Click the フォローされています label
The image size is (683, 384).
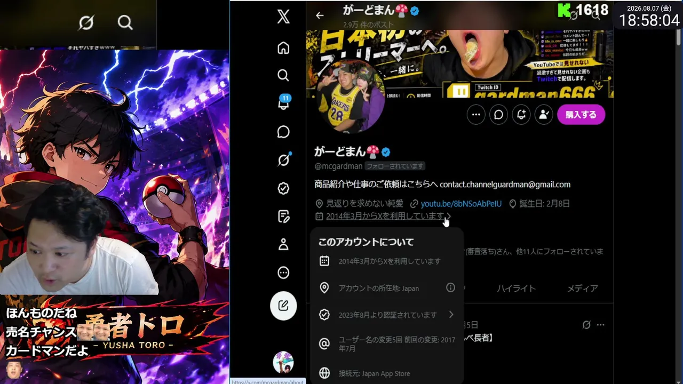[x=395, y=166]
